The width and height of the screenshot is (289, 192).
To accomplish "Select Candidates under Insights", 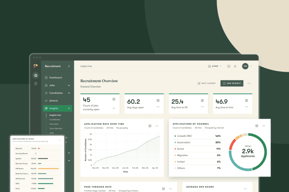I will pyautogui.click(x=55, y=120).
